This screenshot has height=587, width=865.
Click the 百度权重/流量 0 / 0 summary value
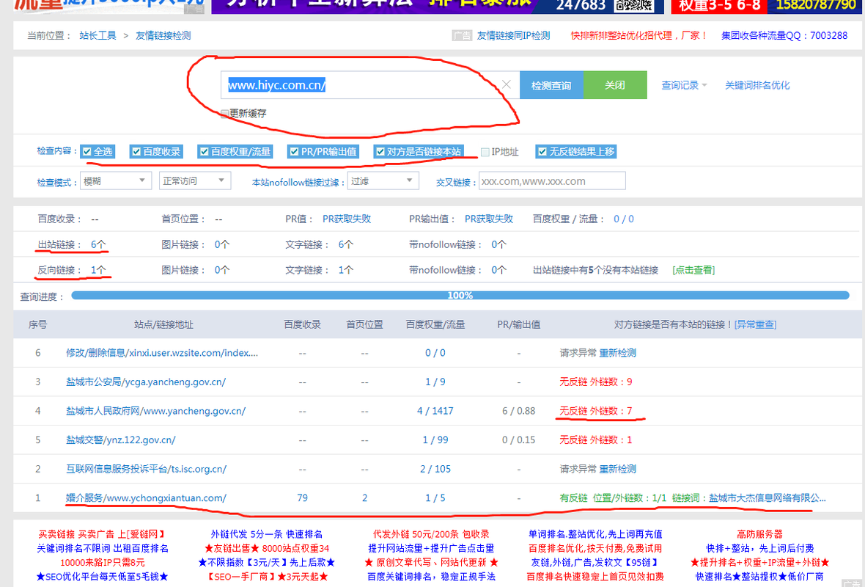coord(623,219)
